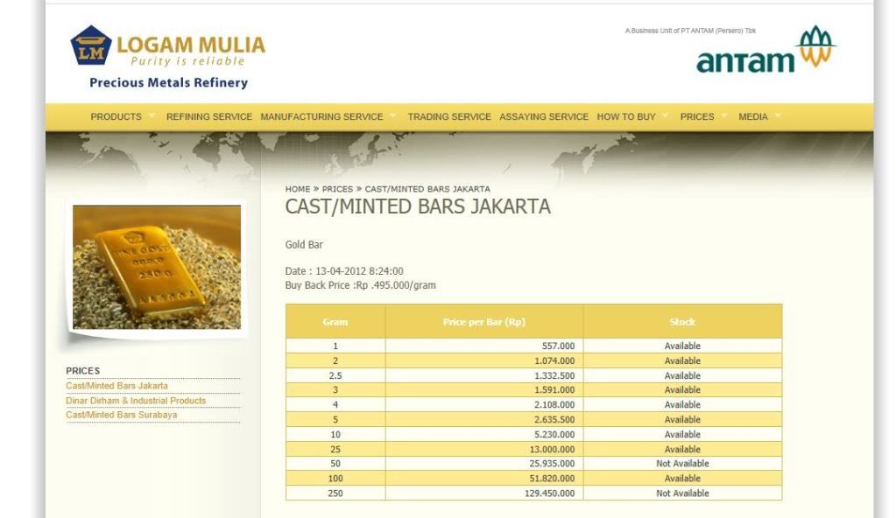Click CAST/MINTED BARS JAKARTA breadcrumb
896x518 pixels.
[427, 189]
